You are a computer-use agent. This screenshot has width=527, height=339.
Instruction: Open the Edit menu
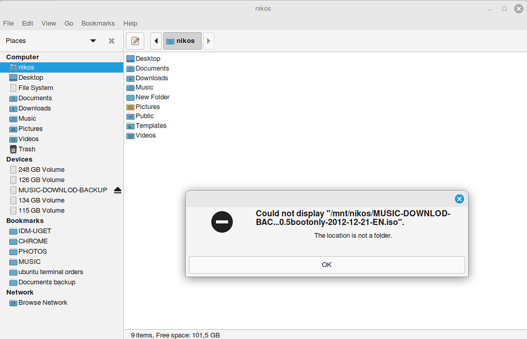(x=28, y=23)
